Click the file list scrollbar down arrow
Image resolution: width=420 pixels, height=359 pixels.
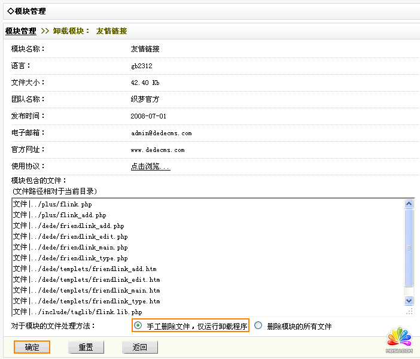409,300
